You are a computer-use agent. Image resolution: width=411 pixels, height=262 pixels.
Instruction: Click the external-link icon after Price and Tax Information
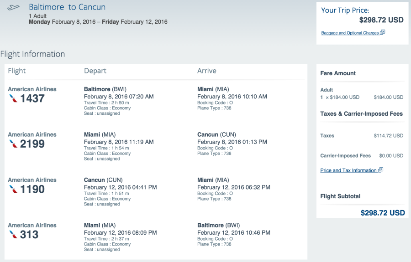point(381,170)
